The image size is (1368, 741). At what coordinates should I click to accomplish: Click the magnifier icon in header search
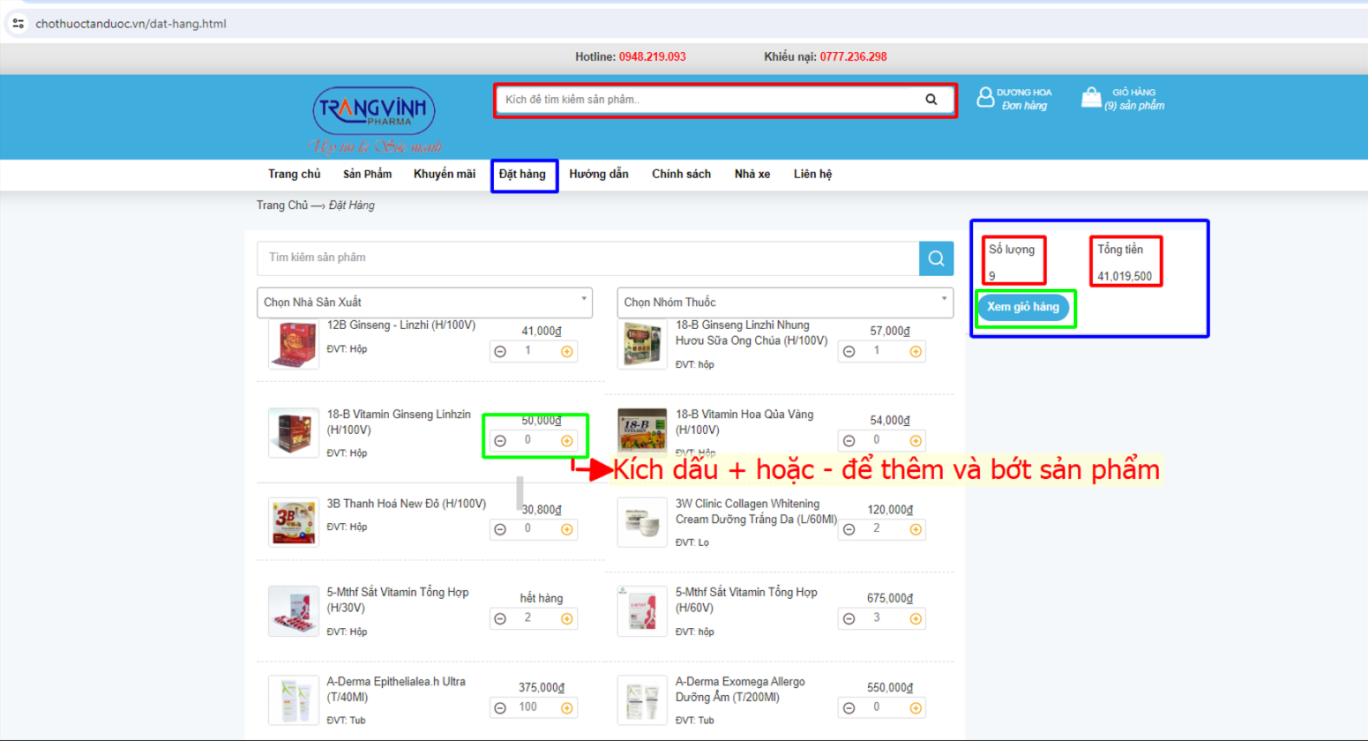(931, 100)
